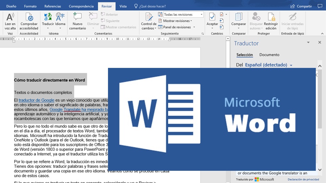Switch to Referencias tab

[53, 6]
